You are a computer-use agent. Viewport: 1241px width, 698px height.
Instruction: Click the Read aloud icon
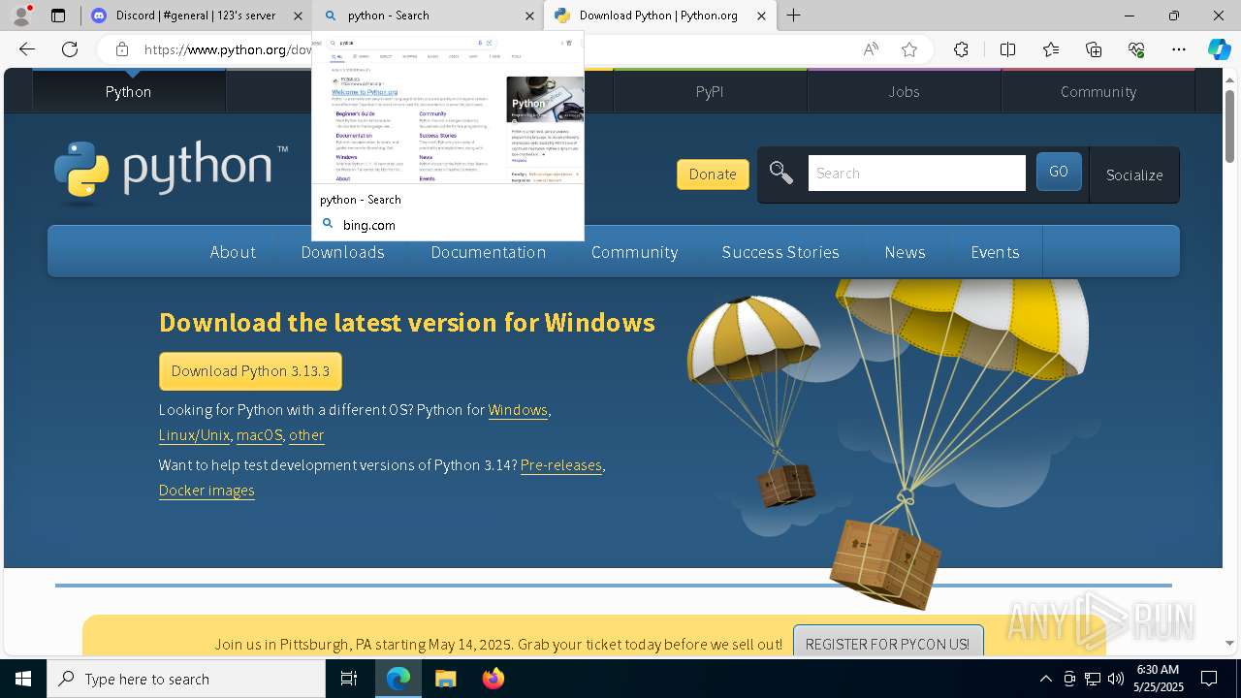pos(871,49)
